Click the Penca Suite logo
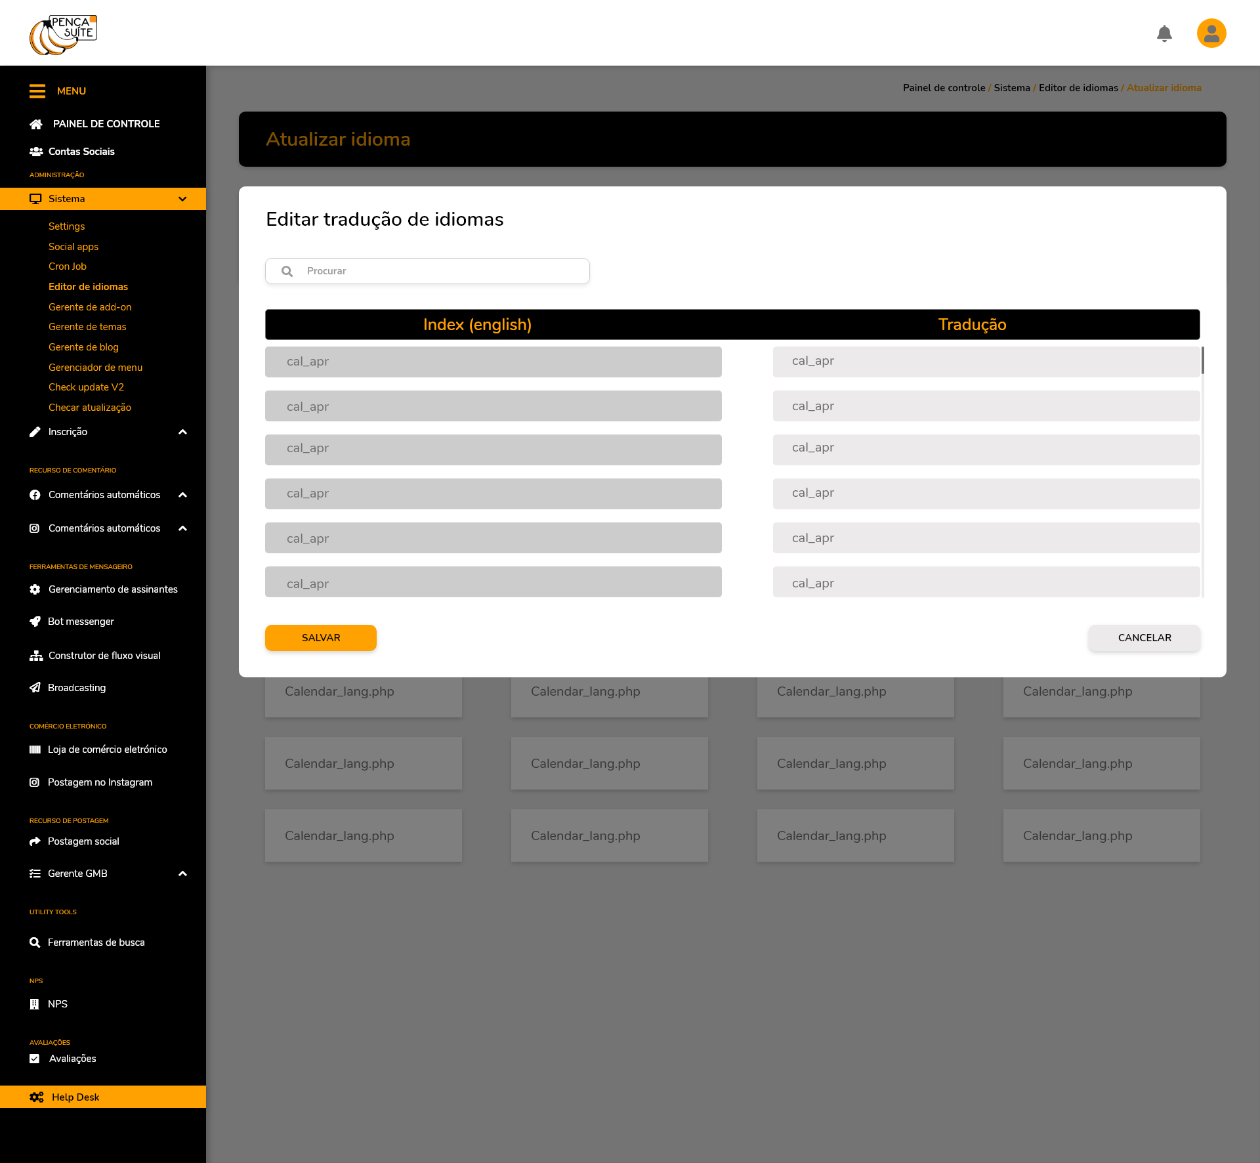This screenshot has width=1260, height=1163. click(63, 35)
